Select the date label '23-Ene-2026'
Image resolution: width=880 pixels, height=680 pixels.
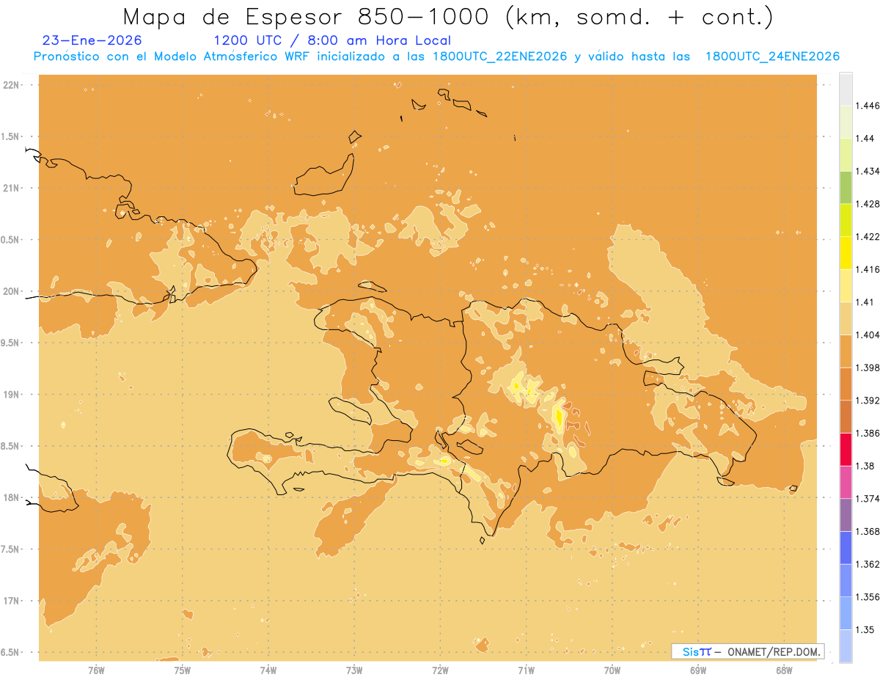(x=92, y=41)
